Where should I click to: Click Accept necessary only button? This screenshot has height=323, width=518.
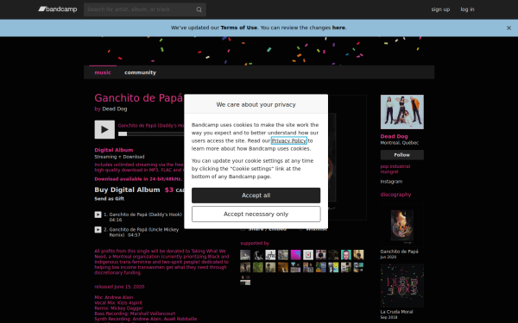click(256, 214)
